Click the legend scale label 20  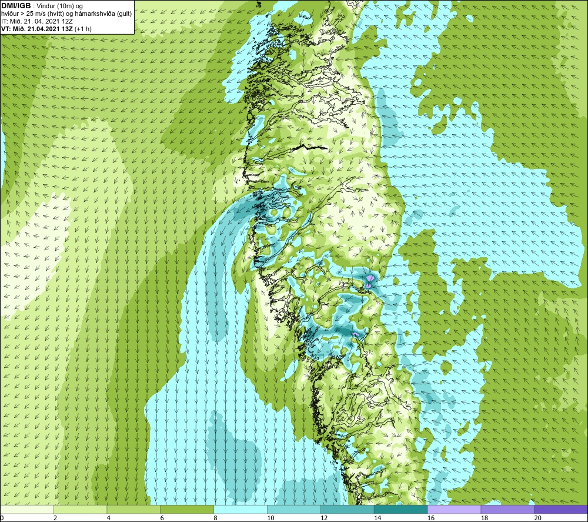pos(537,518)
